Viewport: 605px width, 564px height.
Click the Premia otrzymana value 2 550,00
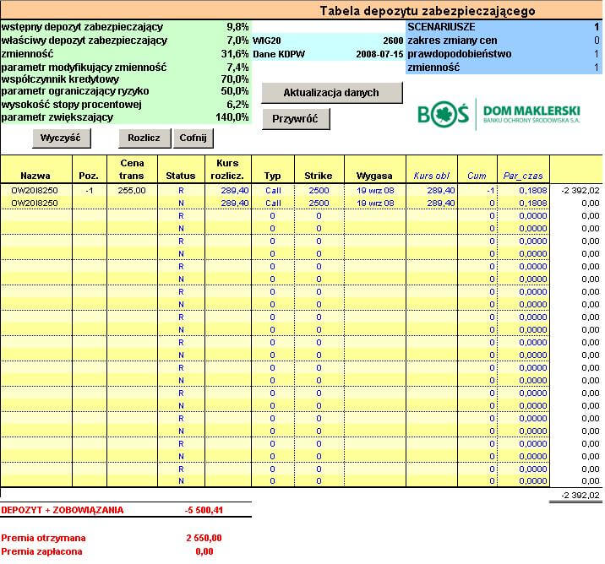[204, 538]
